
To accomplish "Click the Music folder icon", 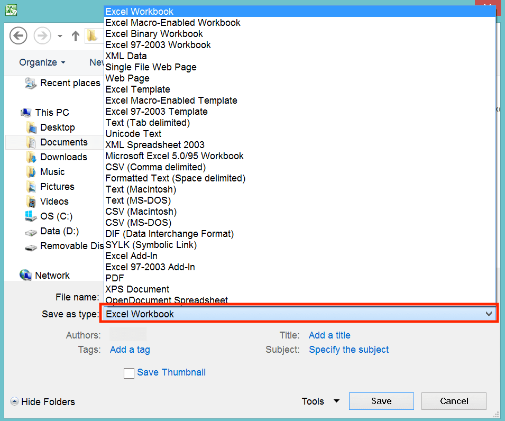I will coord(31,172).
